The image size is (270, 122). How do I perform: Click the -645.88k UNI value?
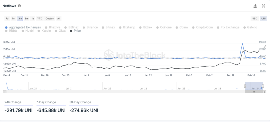pyautogui.click(x=51, y=110)
